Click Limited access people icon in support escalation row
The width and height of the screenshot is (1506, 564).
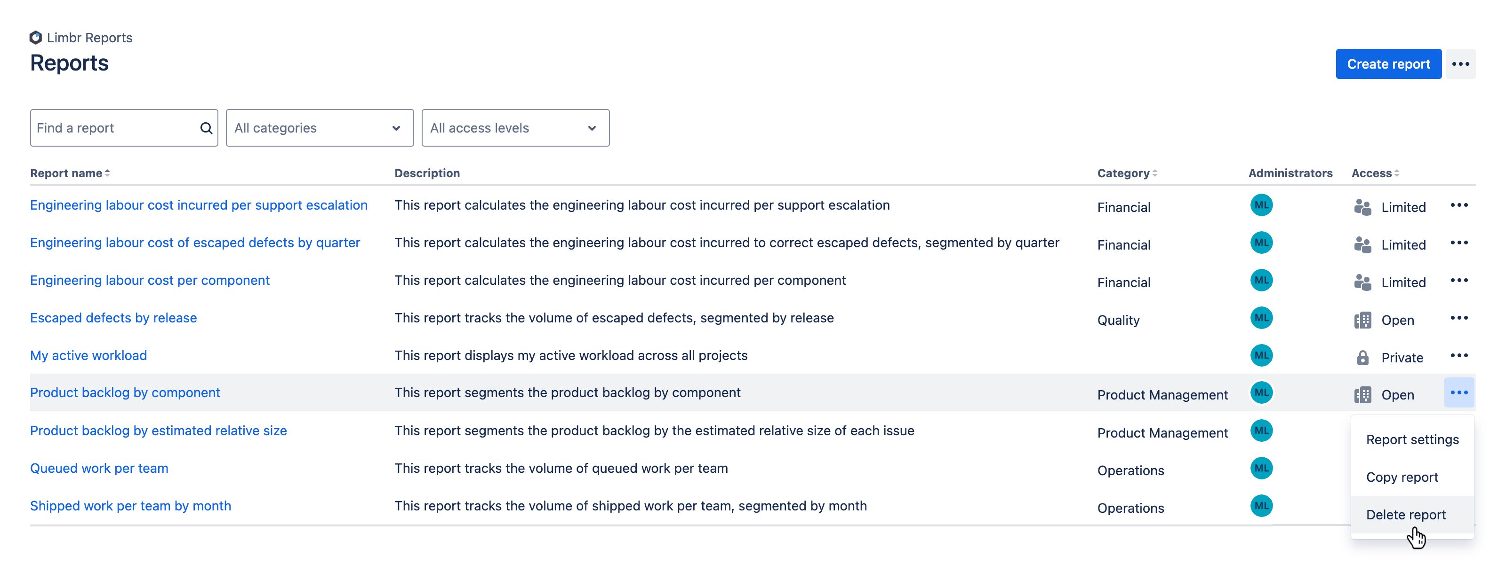point(1362,207)
